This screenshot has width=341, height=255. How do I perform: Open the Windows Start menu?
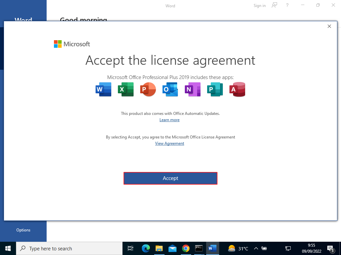click(8, 248)
